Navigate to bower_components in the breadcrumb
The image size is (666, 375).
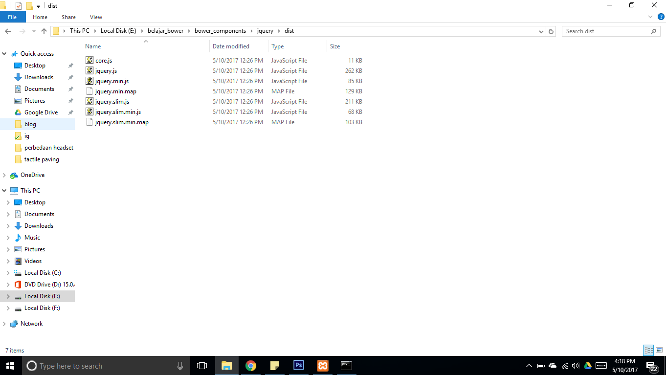pos(220,31)
